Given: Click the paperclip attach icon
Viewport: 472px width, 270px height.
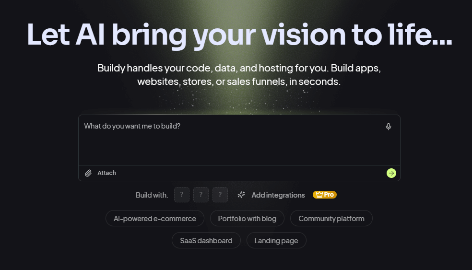Looking at the screenshot, I should pyautogui.click(x=88, y=173).
